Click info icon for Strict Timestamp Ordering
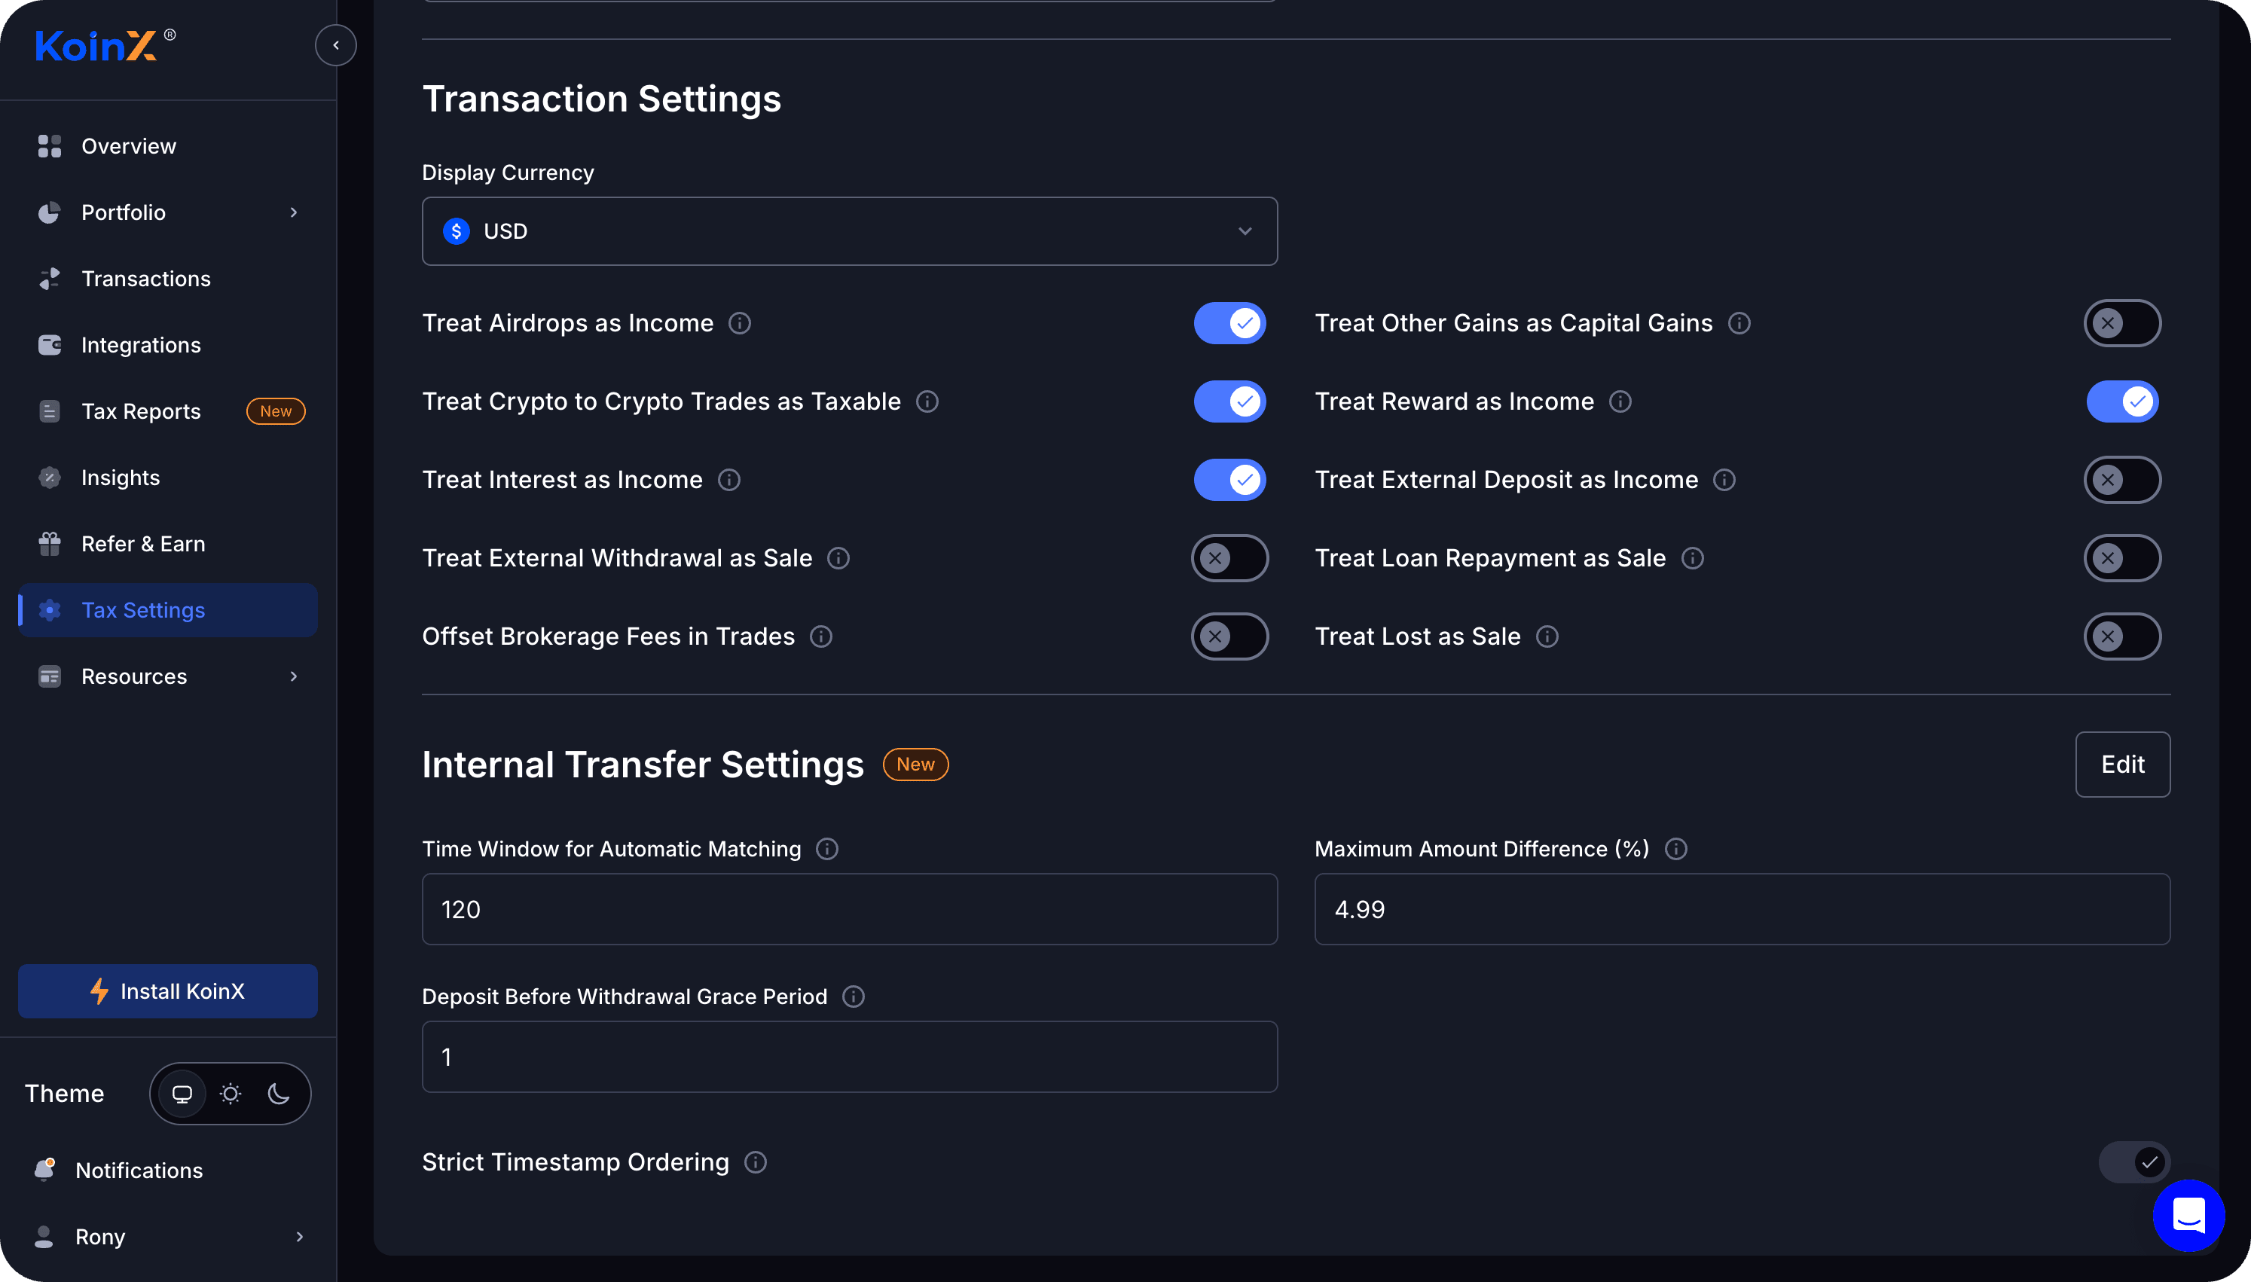The width and height of the screenshot is (2251, 1282). pos(756,1162)
